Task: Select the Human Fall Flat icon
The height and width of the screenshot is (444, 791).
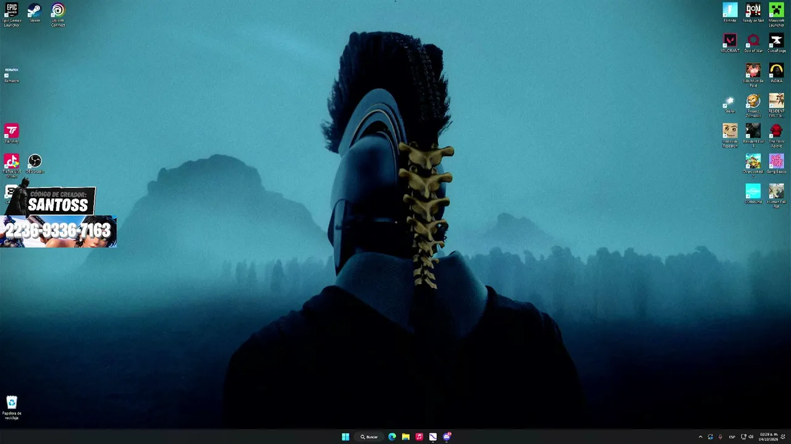Action: [776, 195]
